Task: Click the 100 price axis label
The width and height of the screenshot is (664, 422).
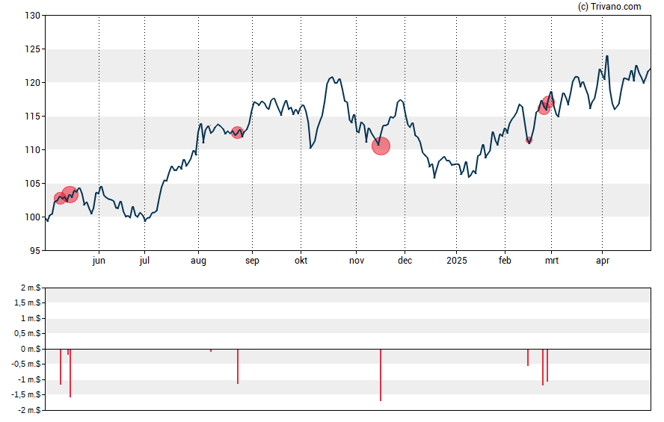Action: [33, 217]
